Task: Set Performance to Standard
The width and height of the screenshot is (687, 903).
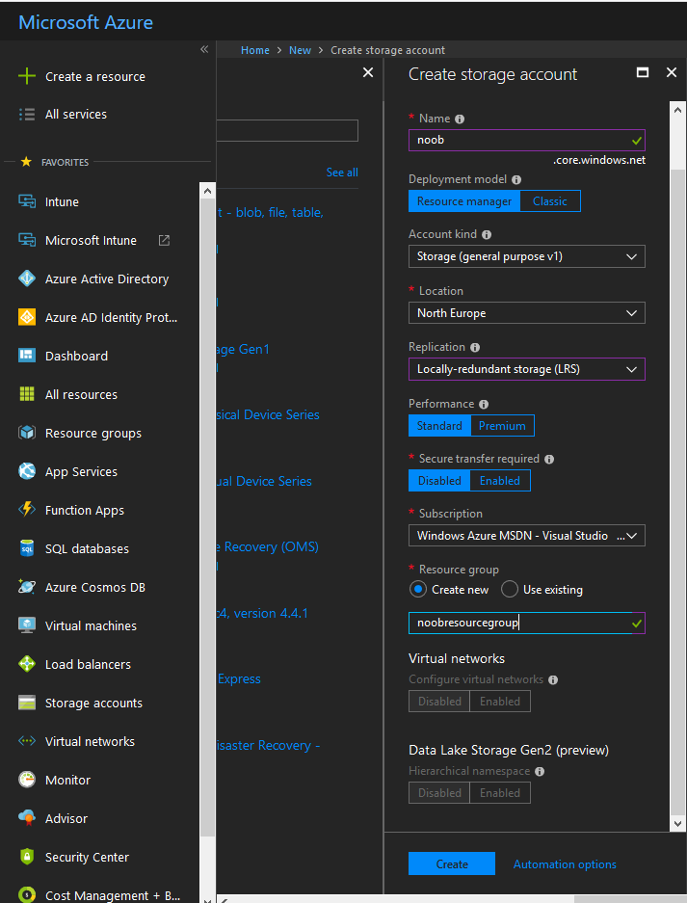Action: click(x=439, y=426)
